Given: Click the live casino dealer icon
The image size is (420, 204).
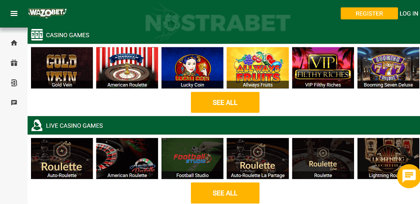Looking at the screenshot, I should click(37, 125).
